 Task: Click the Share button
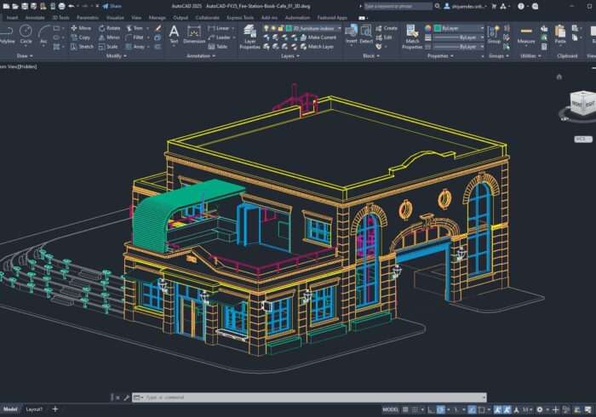pos(112,6)
